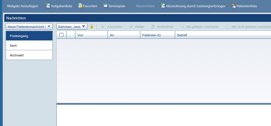271x126 pixels.
Task: Sort messages by the Betreff column
Action: click(x=223, y=35)
